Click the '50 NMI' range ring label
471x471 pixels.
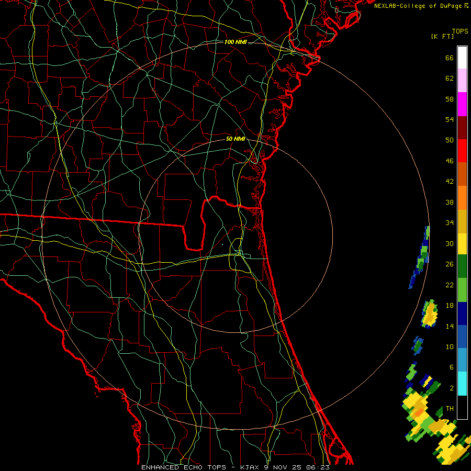[235, 139]
